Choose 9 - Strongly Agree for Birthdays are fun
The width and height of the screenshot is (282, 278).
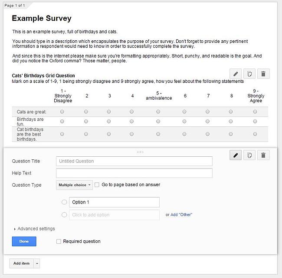click(x=255, y=122)
